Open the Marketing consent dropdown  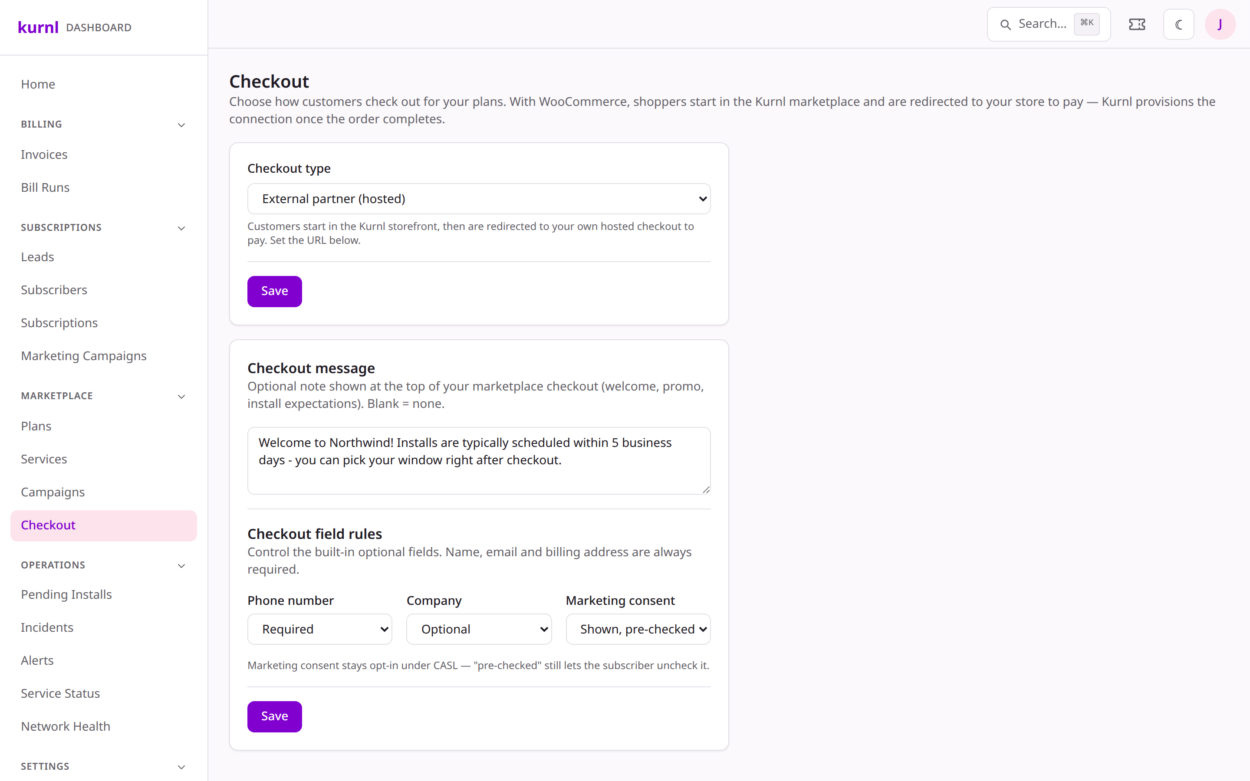coord(638,629)
